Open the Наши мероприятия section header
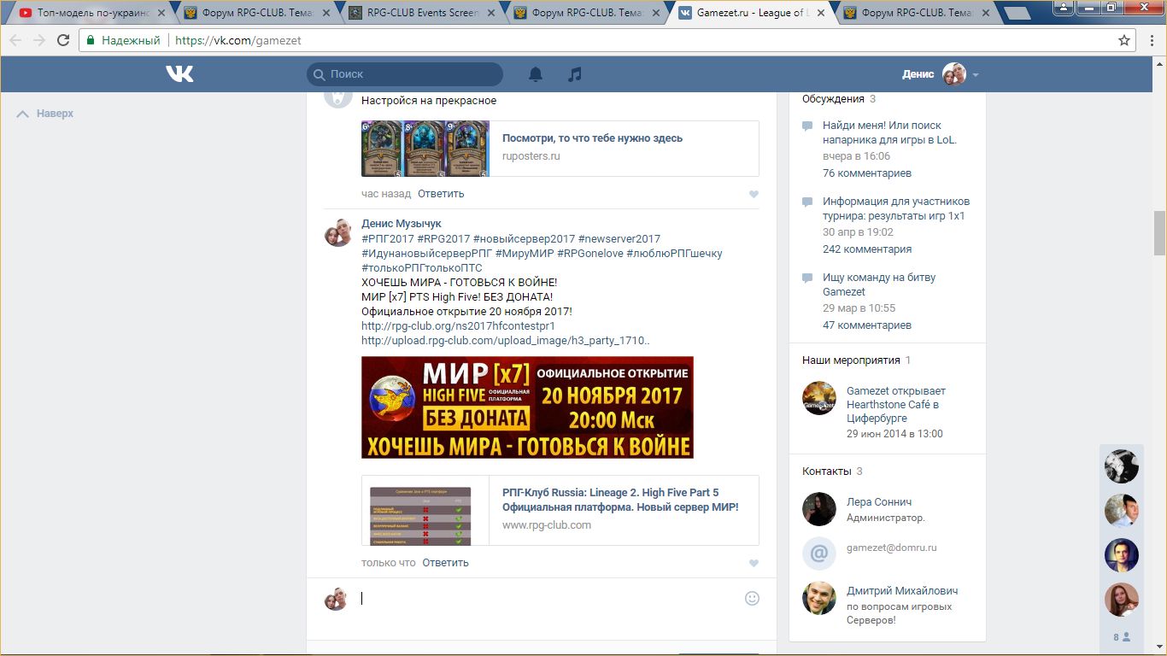Image resolution: width=1167 pixels, height=656 pixels. pos(850,360)
